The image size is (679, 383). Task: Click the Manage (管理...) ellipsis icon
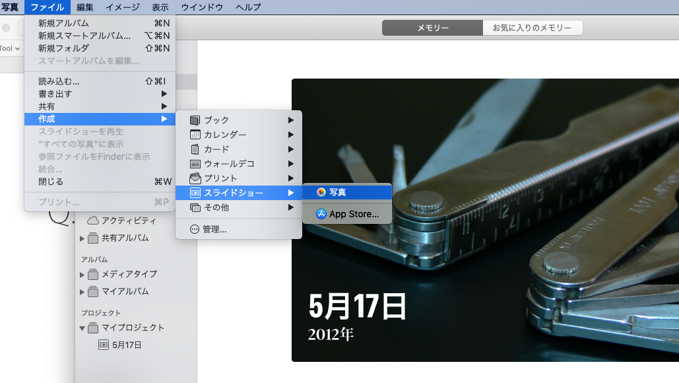(195, 229)
